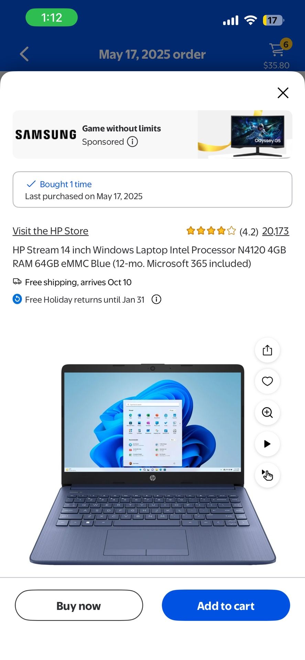
Task: Open the interactive view hand icon
Action: 267,475
